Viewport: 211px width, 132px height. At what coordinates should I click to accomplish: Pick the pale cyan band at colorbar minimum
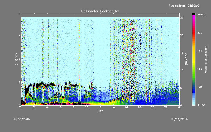[x=194, y=104]
